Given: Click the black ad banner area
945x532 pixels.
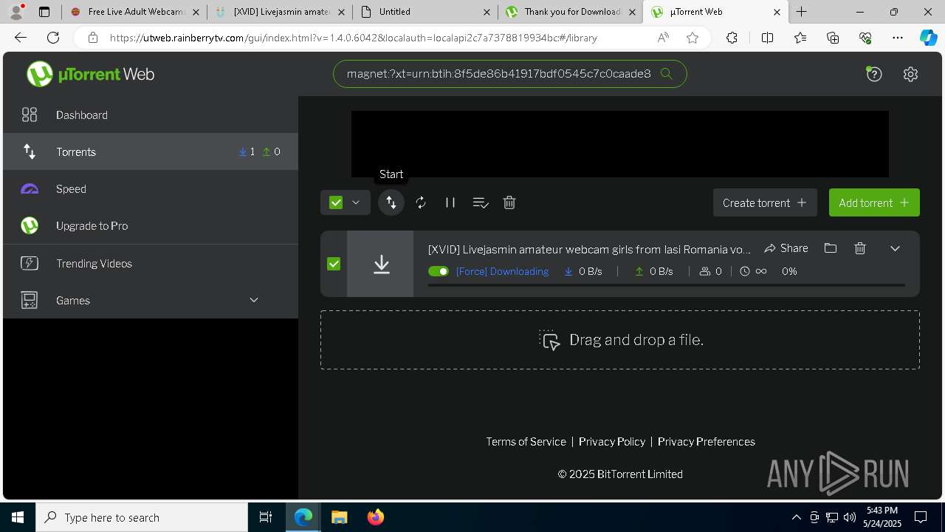Looking at the screenshot, I should click(620, 144).
